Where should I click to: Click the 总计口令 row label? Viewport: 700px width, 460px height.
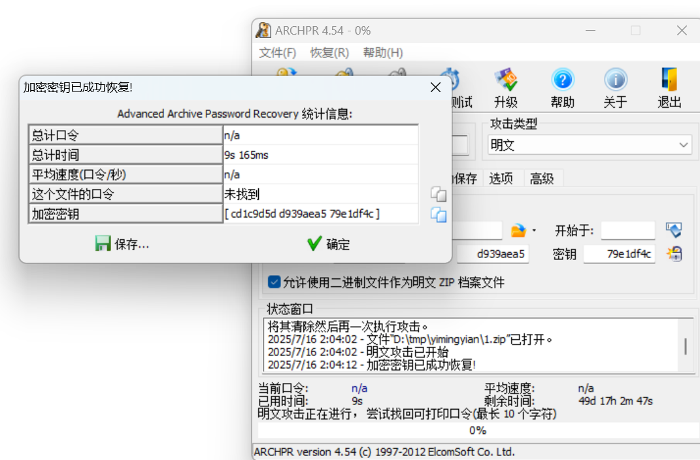coord(125,135)
